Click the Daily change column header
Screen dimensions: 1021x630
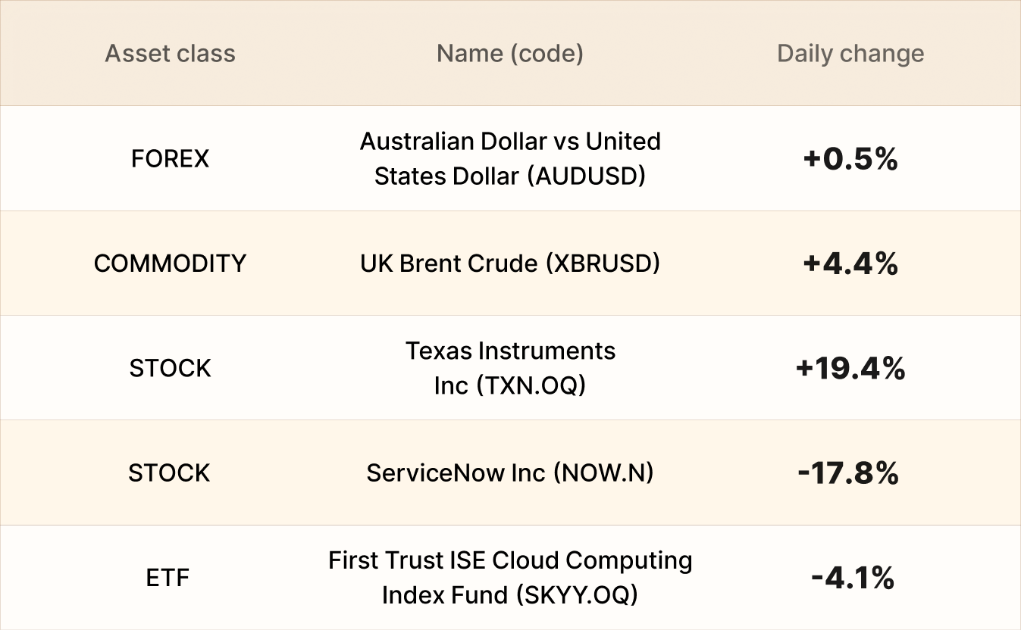tap(850, 54)
